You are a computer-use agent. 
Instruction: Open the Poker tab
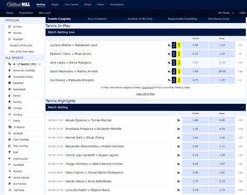(101, 5)
